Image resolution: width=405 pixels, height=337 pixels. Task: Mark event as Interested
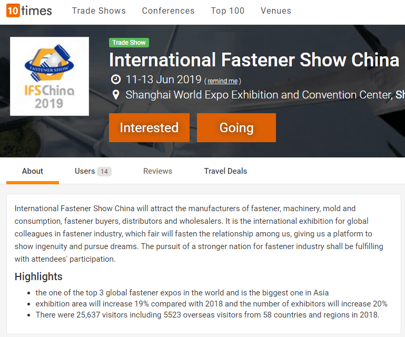coord(149,127)
